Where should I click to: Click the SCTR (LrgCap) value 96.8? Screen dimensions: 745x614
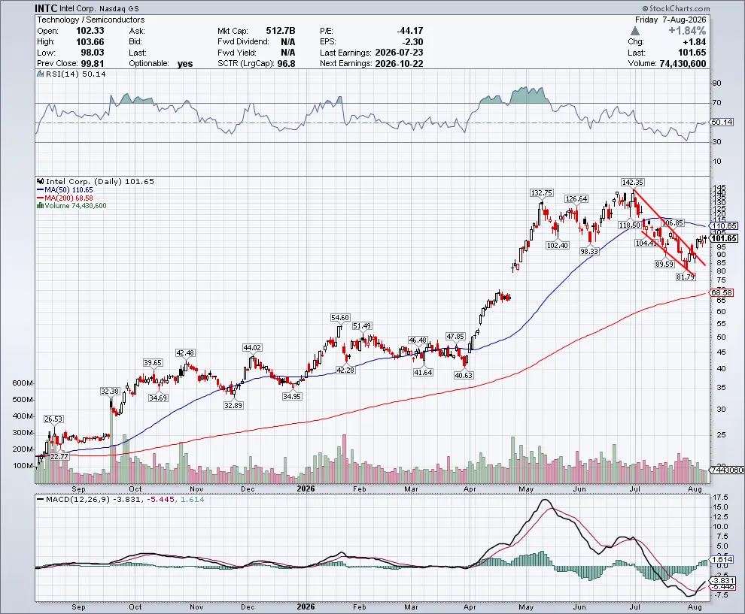coord(287,63)
